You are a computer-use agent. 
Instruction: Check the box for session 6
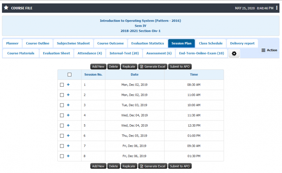(x=62, y=136)
